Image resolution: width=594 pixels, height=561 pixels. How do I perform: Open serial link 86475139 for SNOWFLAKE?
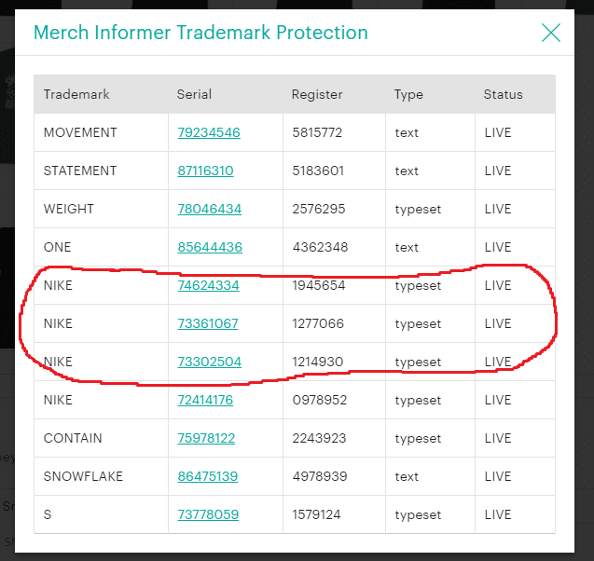(208, 476)
